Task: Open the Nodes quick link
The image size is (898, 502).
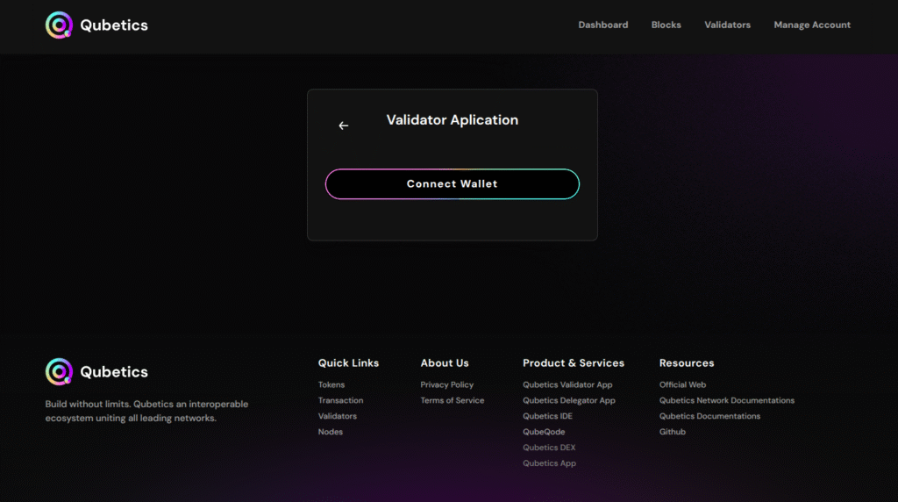Action: (331, 432)
